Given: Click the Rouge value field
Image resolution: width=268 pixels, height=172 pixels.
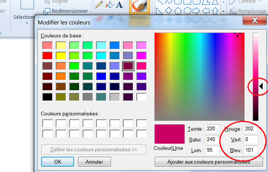Looking at the screenshot, I should pyautogui.click(x=251, y=129).
